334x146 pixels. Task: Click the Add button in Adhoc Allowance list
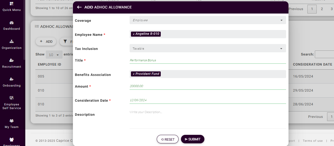pos(46,41)
